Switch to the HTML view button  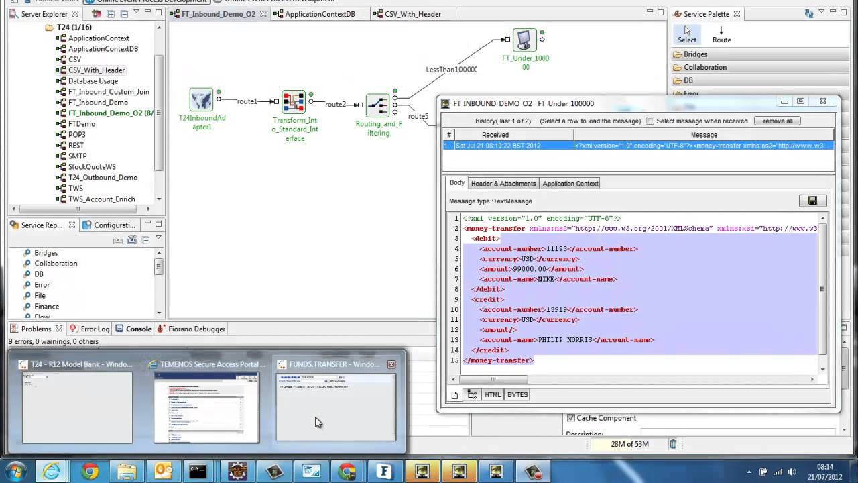point(493,395)
